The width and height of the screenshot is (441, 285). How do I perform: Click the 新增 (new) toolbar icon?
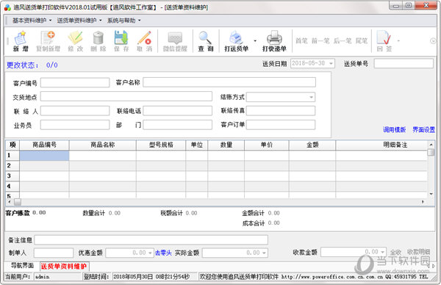21,41
